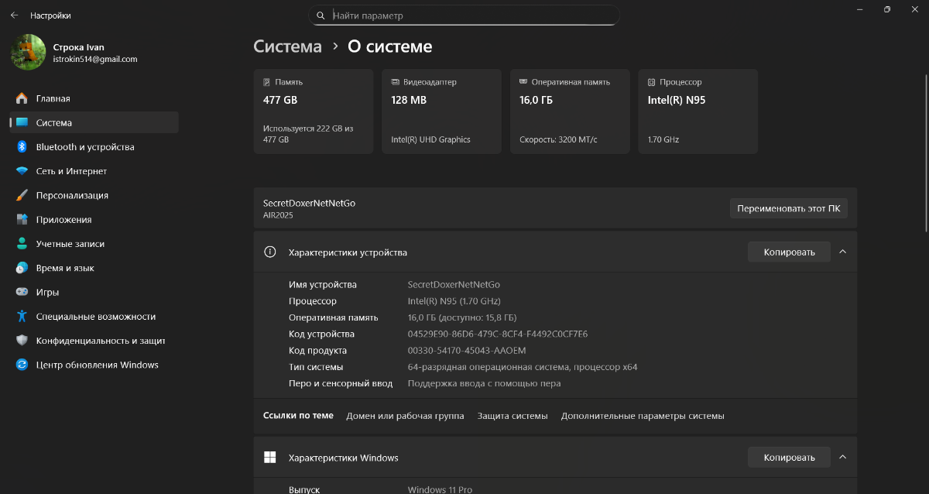Open Сеть и Интернет Wi-Fi icon
Viewport: 929px width, 494px height.
[22, 171]
